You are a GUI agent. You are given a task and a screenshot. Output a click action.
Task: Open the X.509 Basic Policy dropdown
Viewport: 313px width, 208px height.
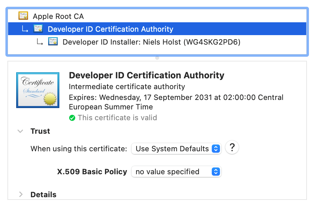pyautogui.click(x=176, y=172)
